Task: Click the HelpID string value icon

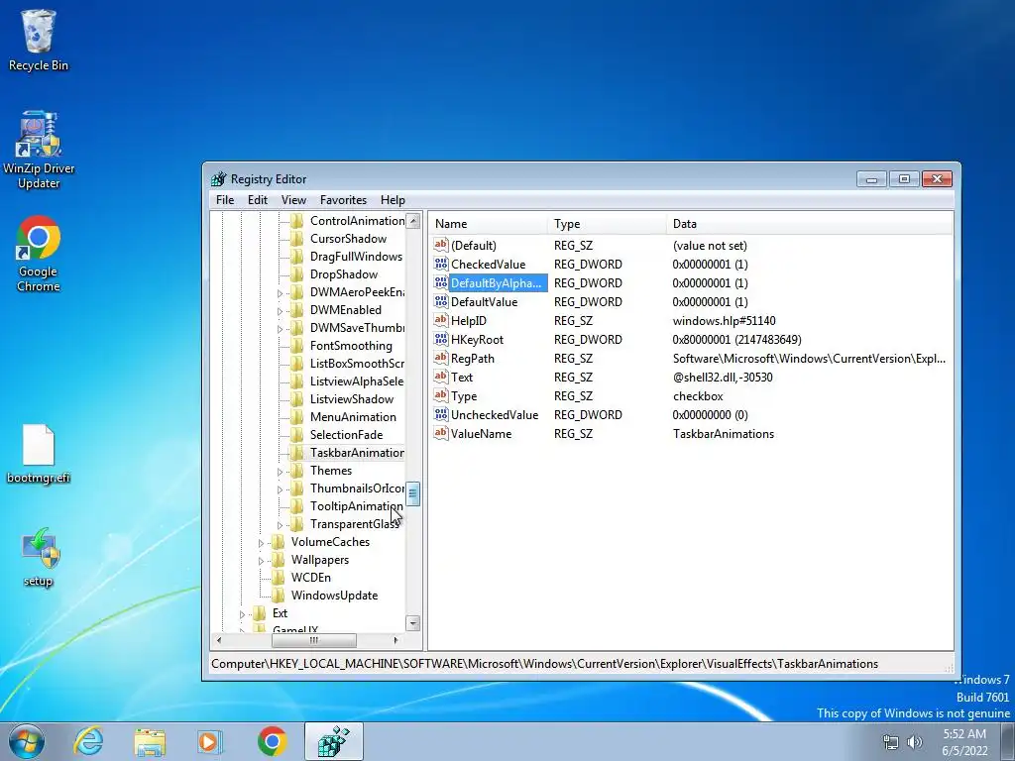Action: (441, 320)
